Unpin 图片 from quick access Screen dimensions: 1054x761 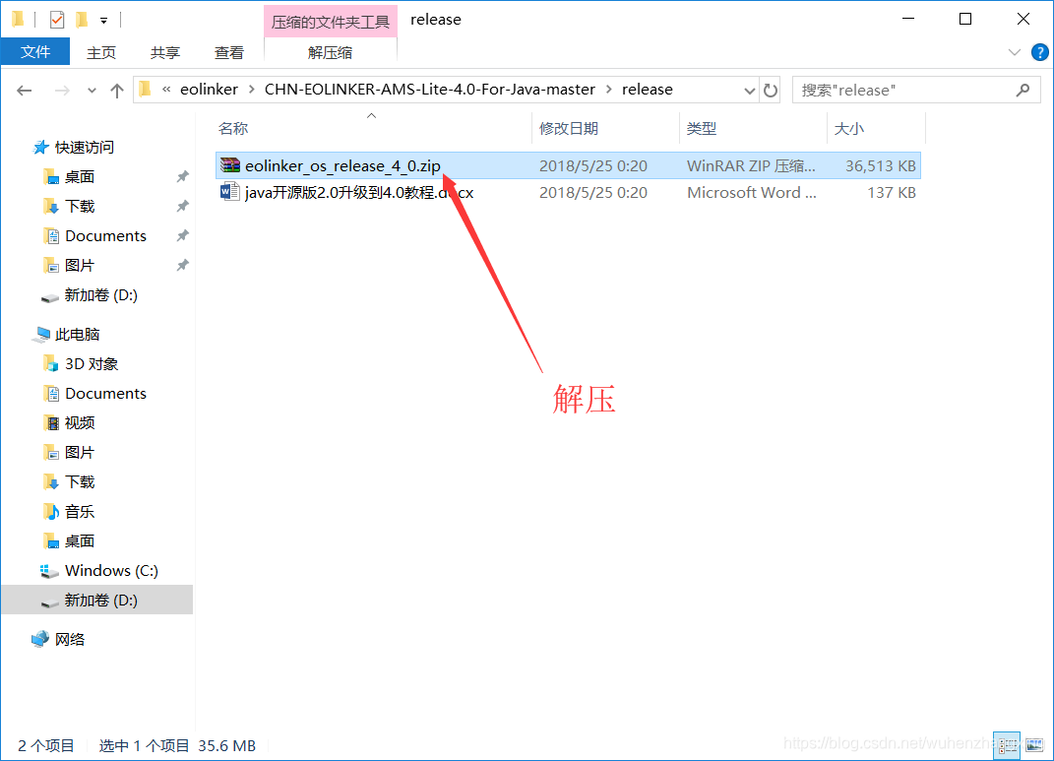[182, 265]
